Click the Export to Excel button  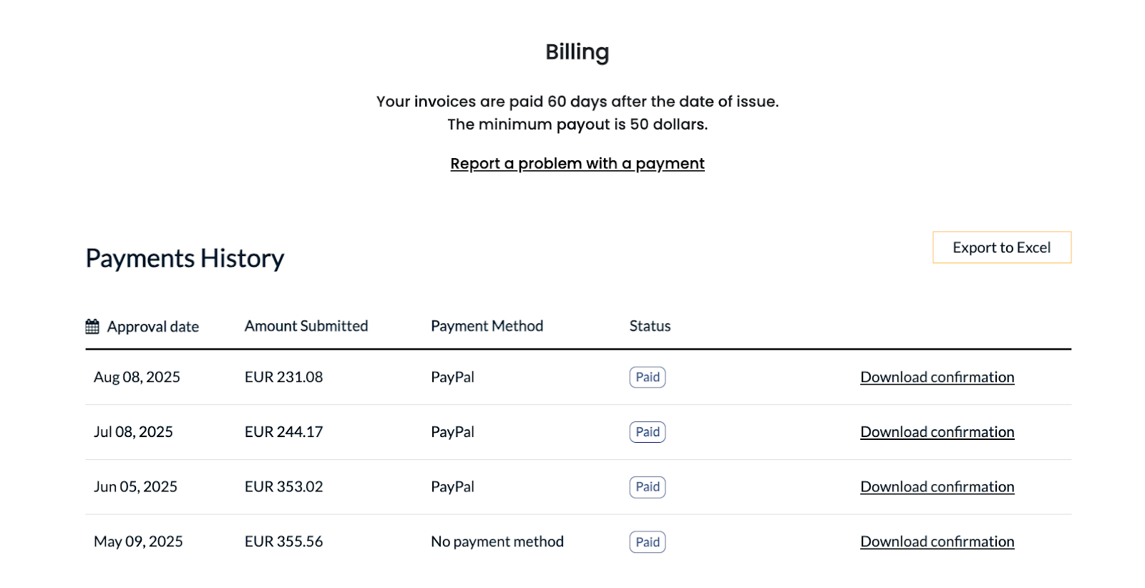coord(1001,248)
